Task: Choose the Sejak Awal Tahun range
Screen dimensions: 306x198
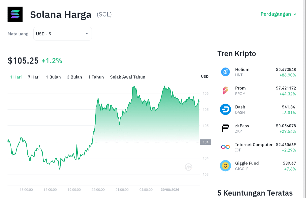Action: tap(128, 77)
